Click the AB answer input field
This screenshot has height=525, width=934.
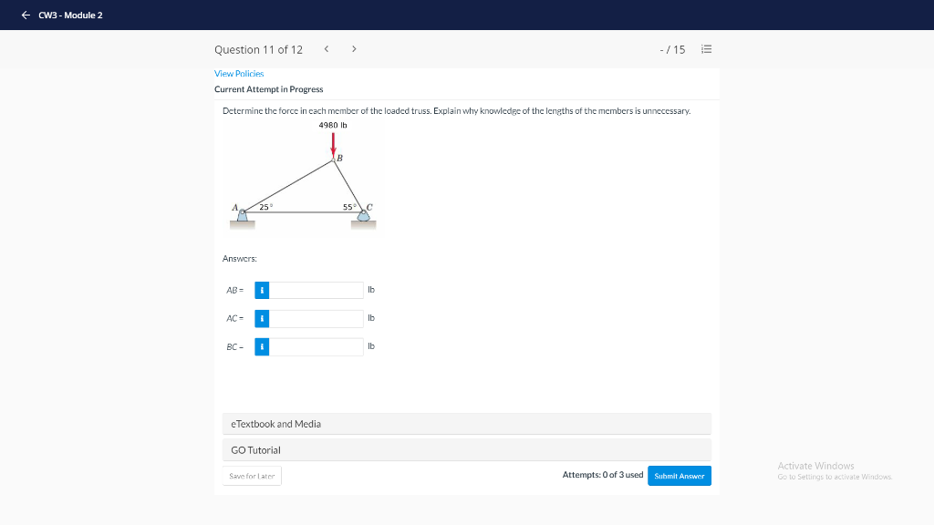pos(315,290)
